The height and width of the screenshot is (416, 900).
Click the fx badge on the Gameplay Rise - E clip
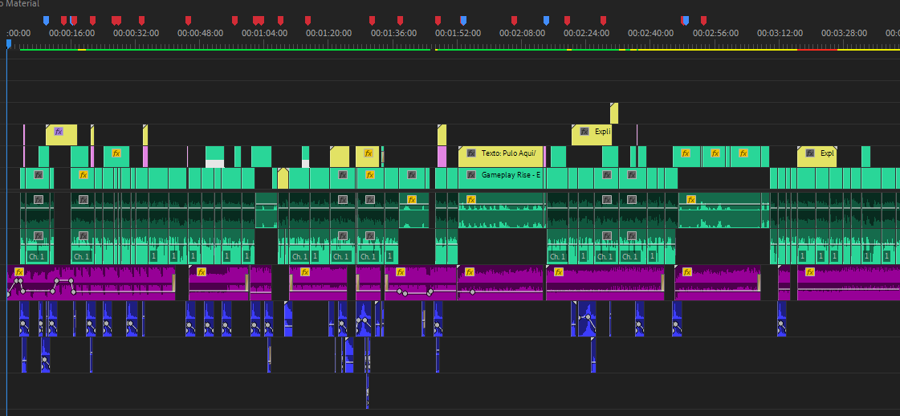471,175
